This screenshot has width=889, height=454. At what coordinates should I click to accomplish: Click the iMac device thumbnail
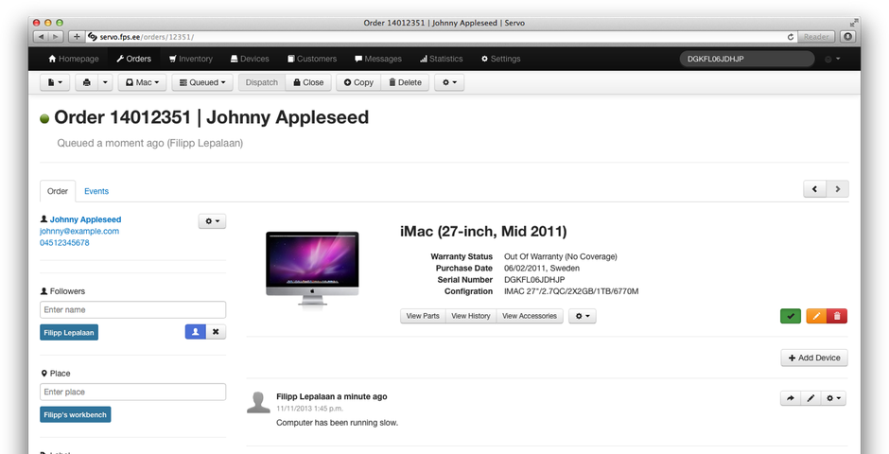point(312,269)
